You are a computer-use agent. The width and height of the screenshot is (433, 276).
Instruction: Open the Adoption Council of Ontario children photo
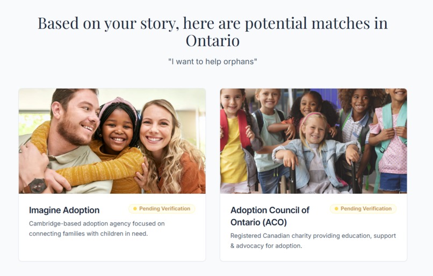313,141
